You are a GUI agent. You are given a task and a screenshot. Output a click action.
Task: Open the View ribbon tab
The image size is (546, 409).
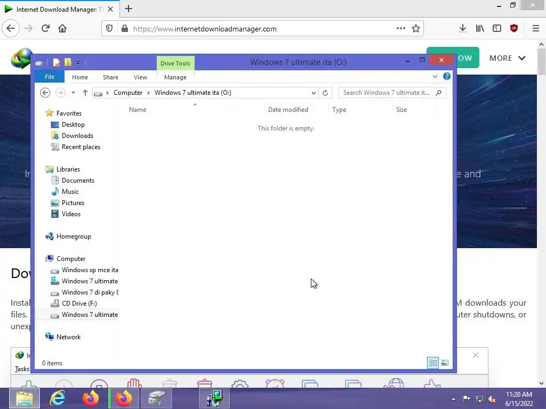140,77
